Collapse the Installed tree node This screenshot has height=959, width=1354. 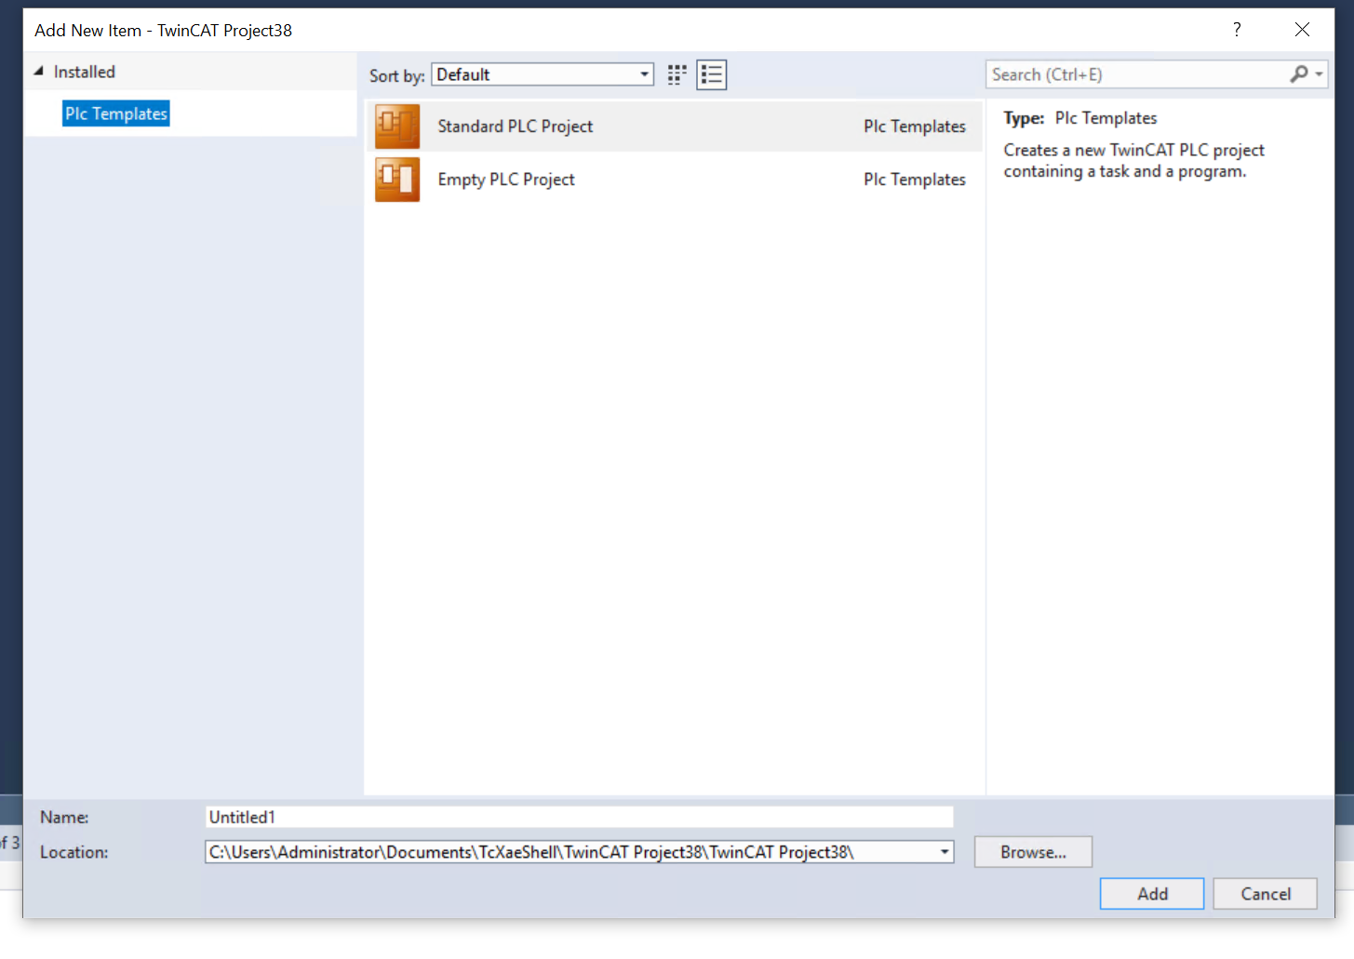click(x=39, y=72)
